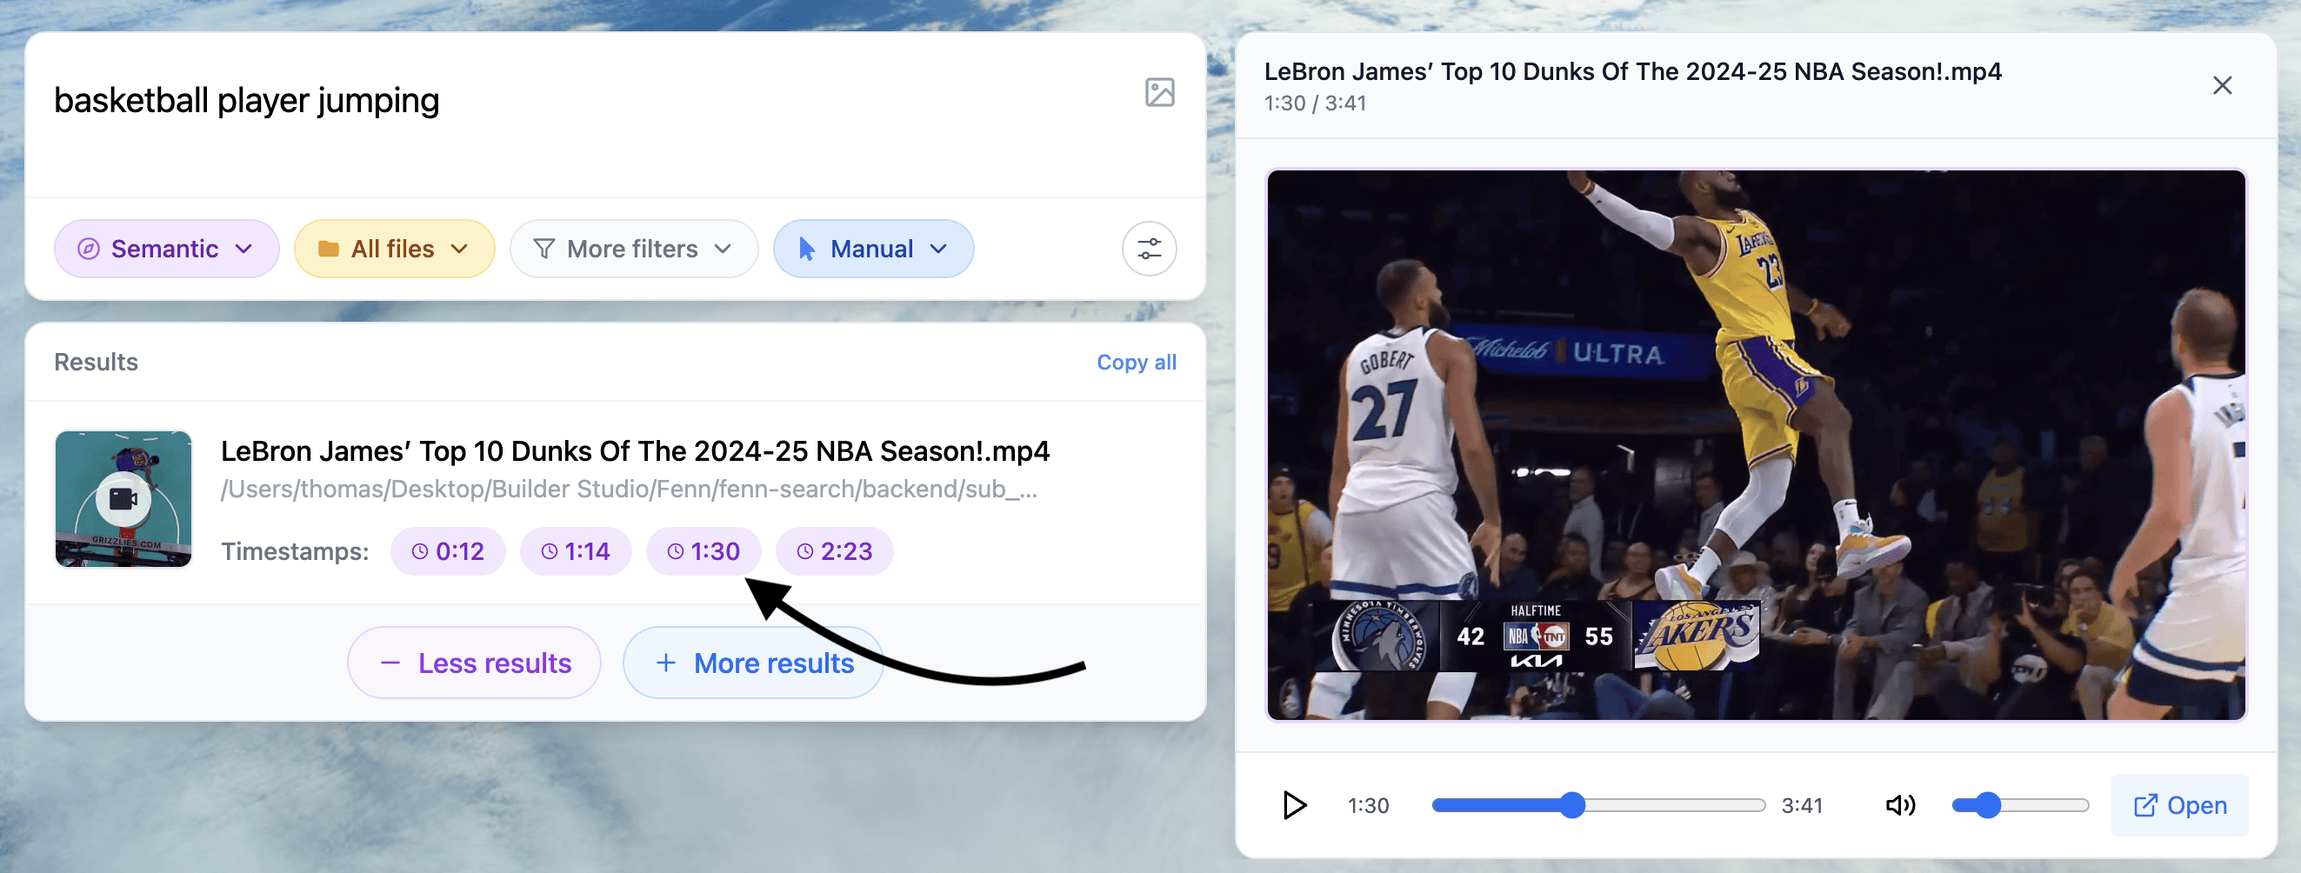Click the Less results button

point(474,663)
